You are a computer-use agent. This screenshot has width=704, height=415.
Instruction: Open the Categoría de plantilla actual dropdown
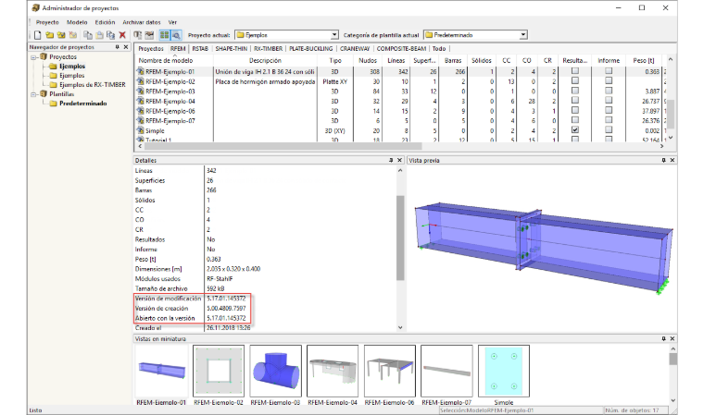(x=523, y=35)
